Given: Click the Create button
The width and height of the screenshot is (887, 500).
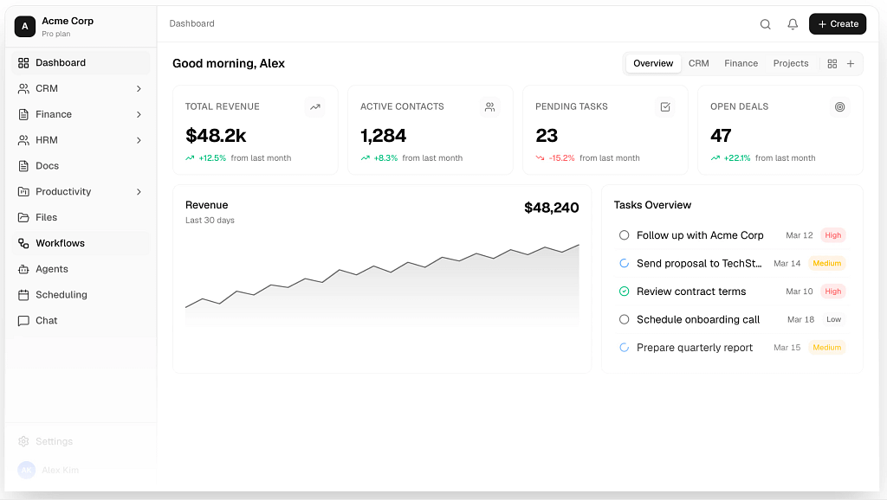Looking at the screenshot, I should (838, 24).
